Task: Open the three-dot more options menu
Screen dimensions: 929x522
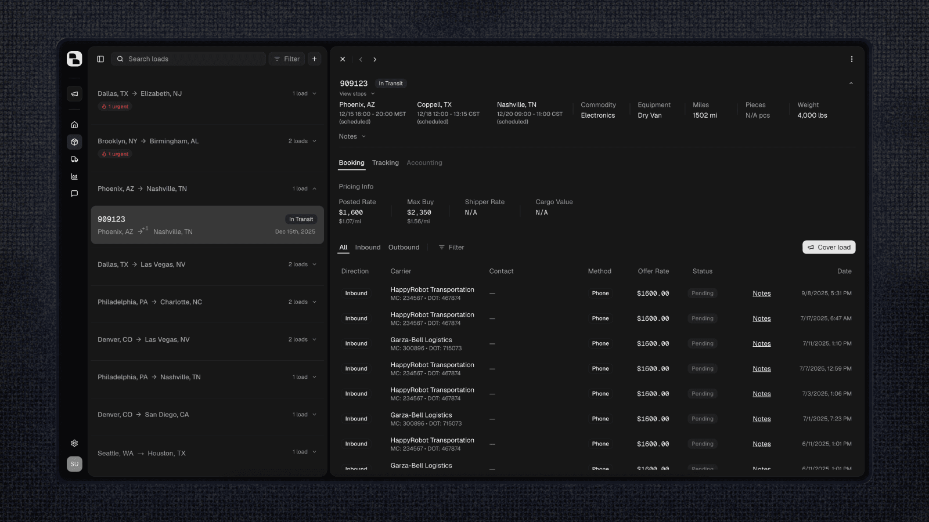Action: click(x=852, y=59)
